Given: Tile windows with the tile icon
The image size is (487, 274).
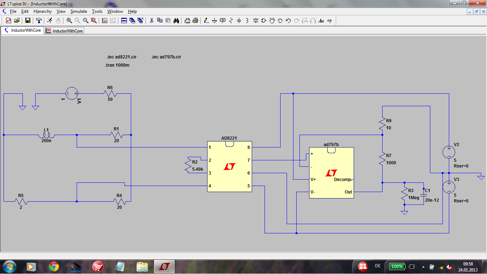Looking at the screenshot, I should [x=124, y=21].
